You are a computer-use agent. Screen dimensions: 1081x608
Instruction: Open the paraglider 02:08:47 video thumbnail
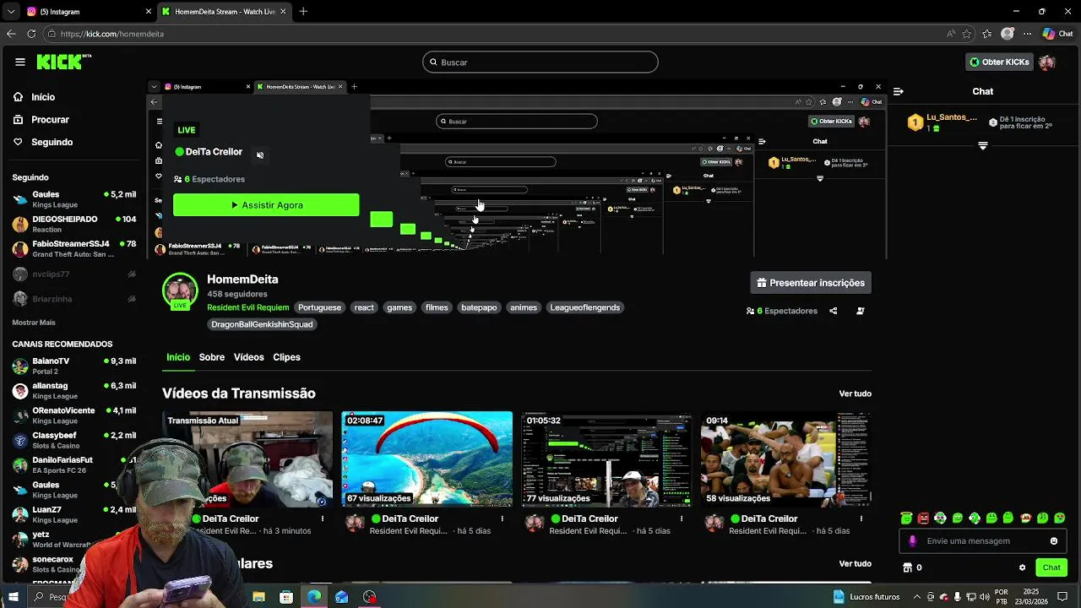pyautogui.click(x=426, y=459)
